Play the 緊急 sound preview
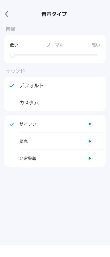 90,141
